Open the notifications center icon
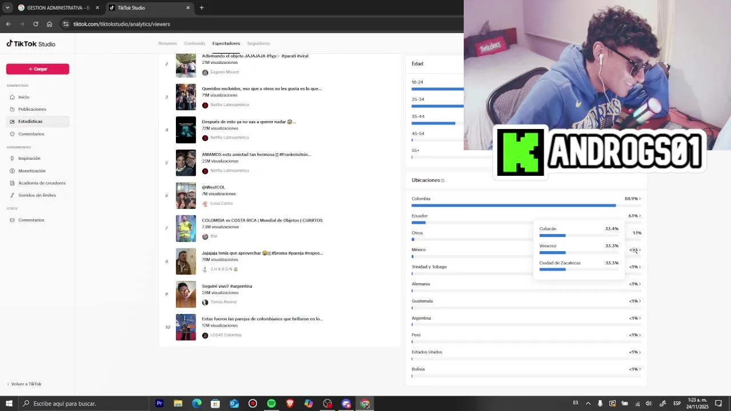Image resolution: width=731 pixels, height=411 pixels. click(x=718, y=404)
